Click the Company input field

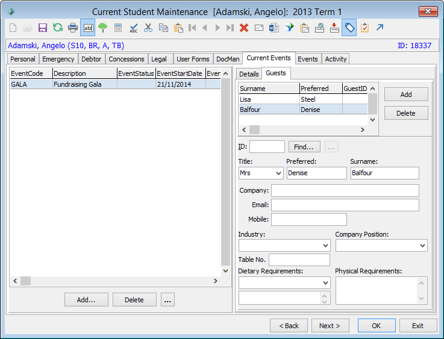click(345, 190)
